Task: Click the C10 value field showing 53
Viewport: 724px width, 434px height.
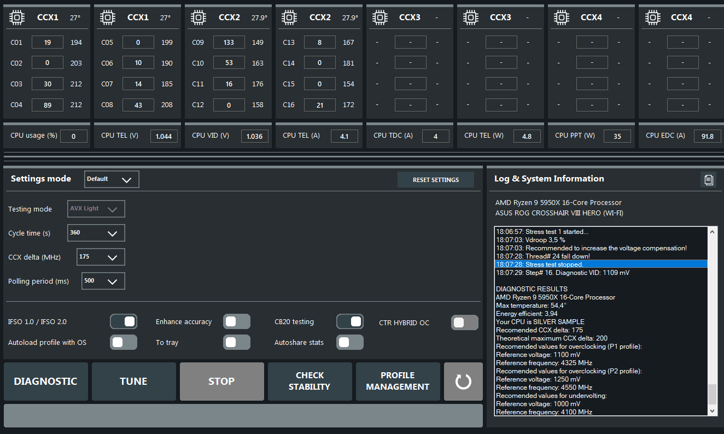Action: point(229,63)
